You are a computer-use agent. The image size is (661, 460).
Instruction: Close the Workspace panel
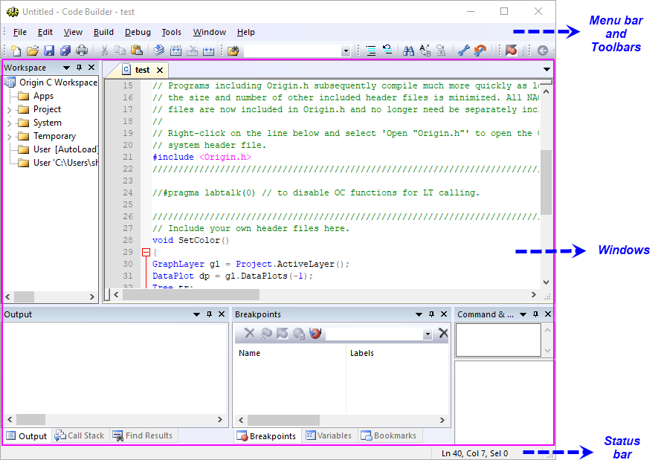pos(91,68)
